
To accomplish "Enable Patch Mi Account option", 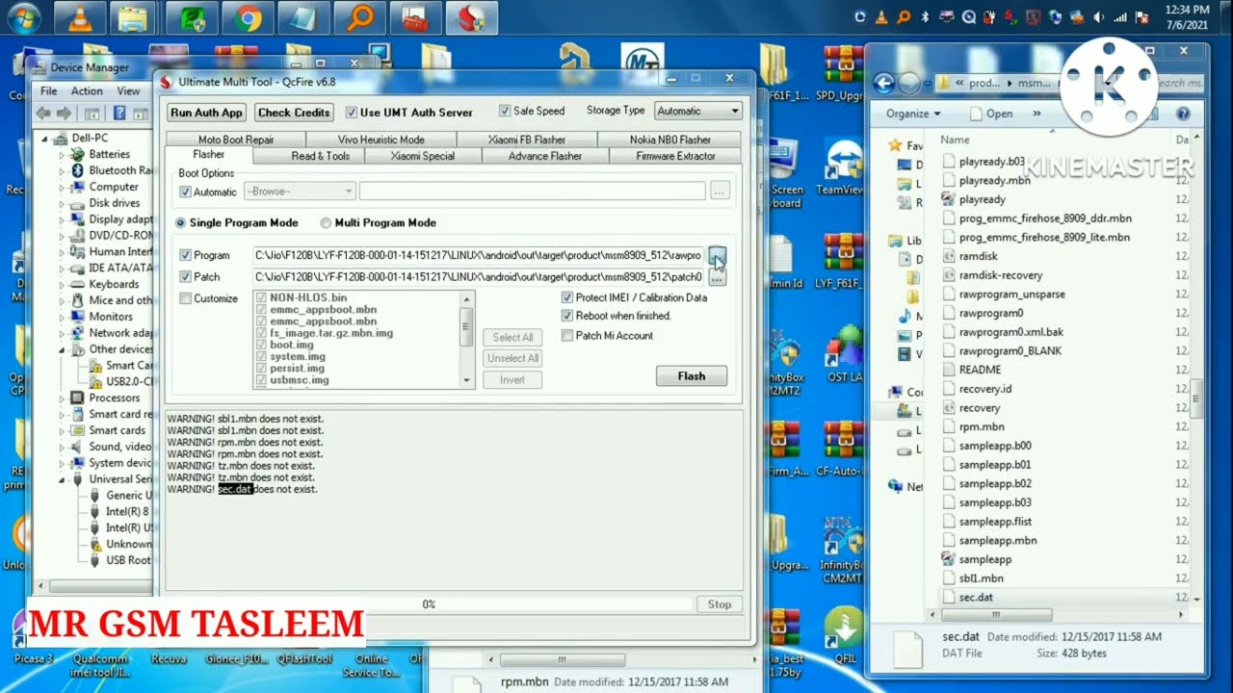I will coord(567,336).
